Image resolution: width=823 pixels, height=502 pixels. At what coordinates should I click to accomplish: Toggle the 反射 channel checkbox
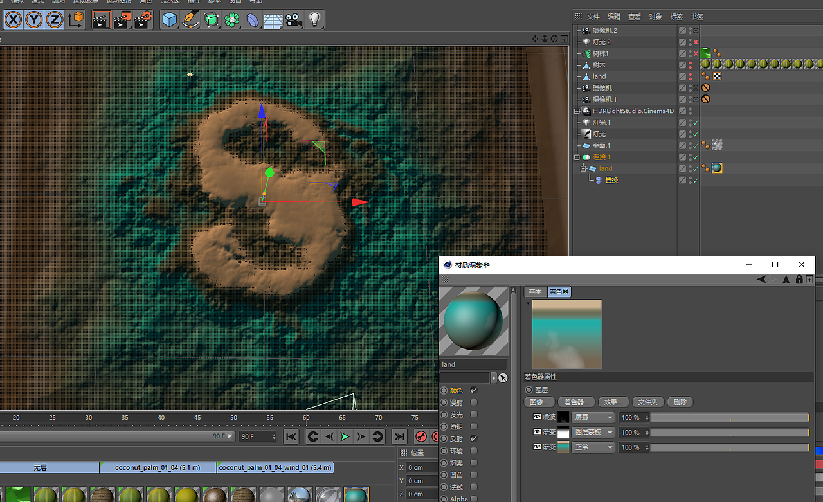point(474,438)
